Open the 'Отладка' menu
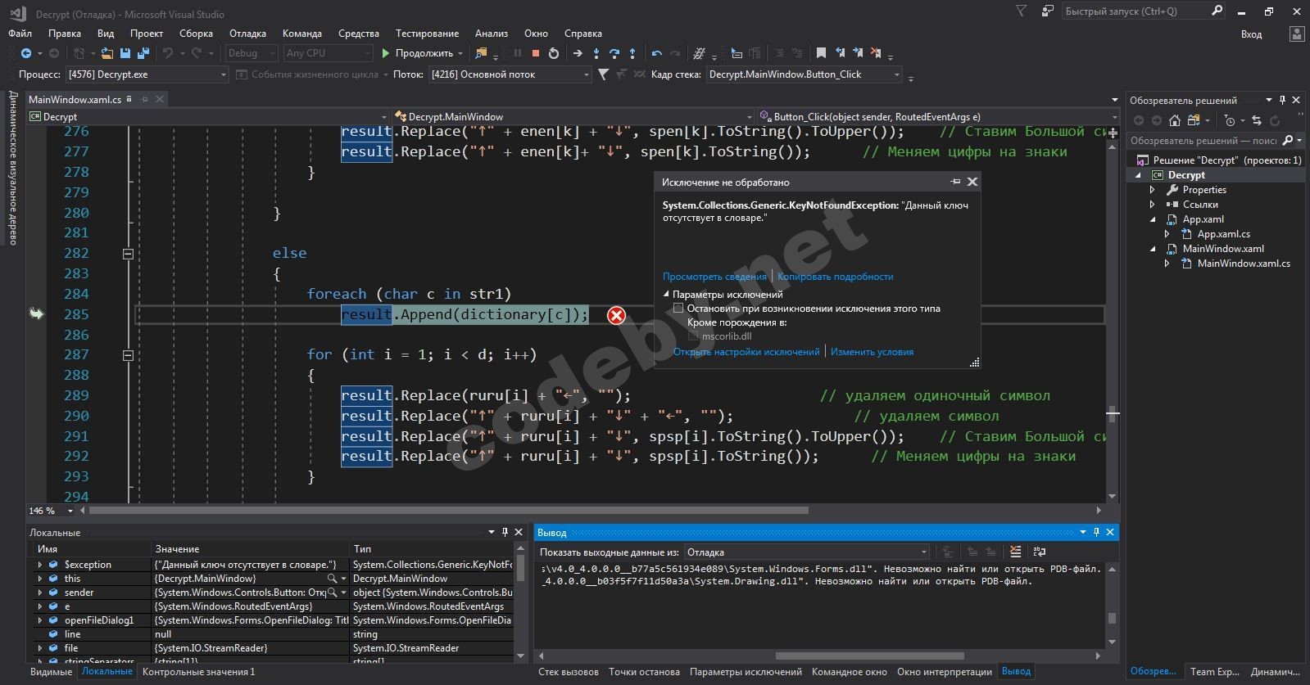The width and height of the screenshot is (1310, 685). tap(247, 34)
